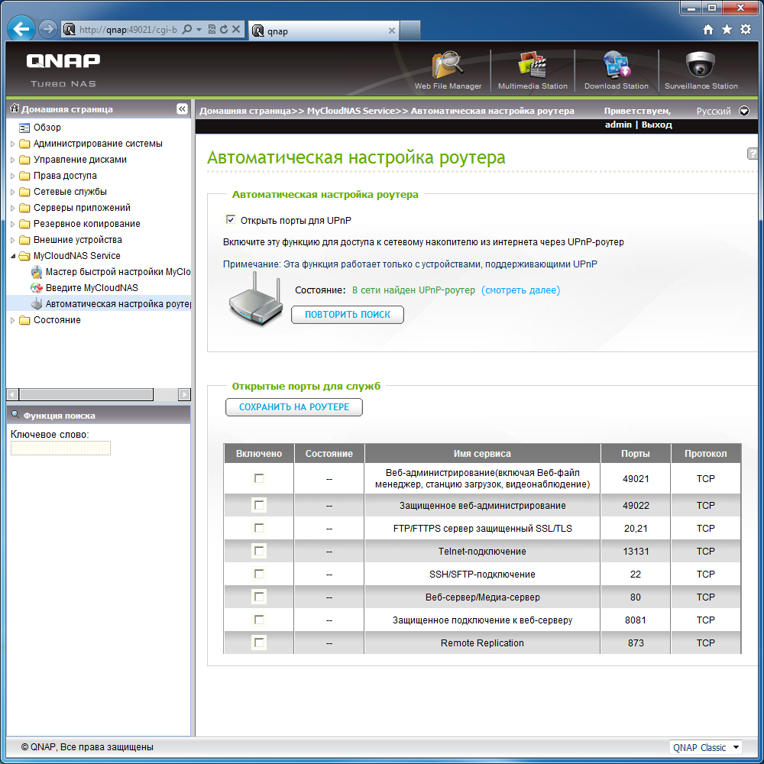764x764 pixels.
Task: Click смотреть далее link
Action: point(520,290)
